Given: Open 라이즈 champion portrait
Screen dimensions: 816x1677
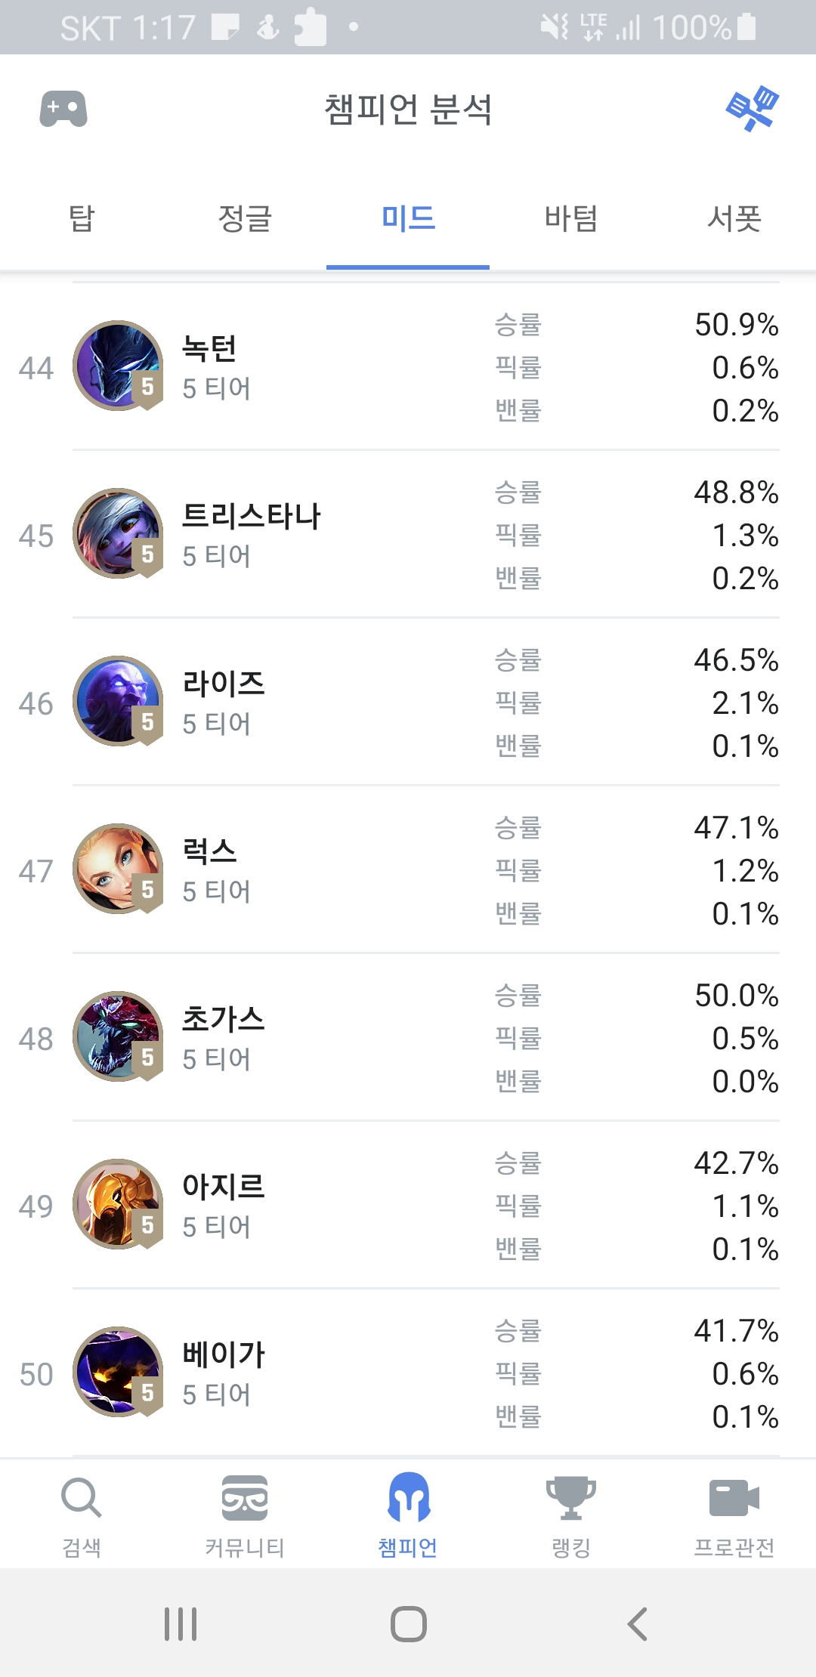Looking at the screenshot, I should 118,702.
